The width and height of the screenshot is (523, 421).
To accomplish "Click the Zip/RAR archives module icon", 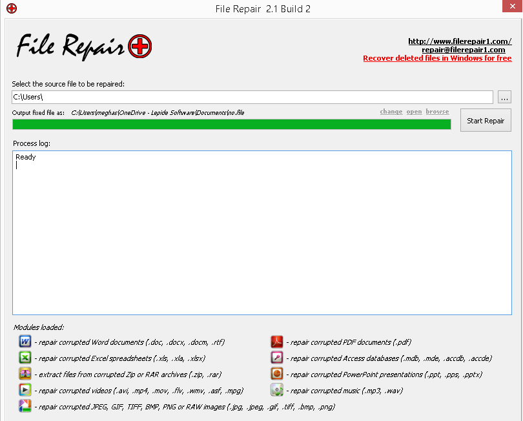I will click(25, 374).
